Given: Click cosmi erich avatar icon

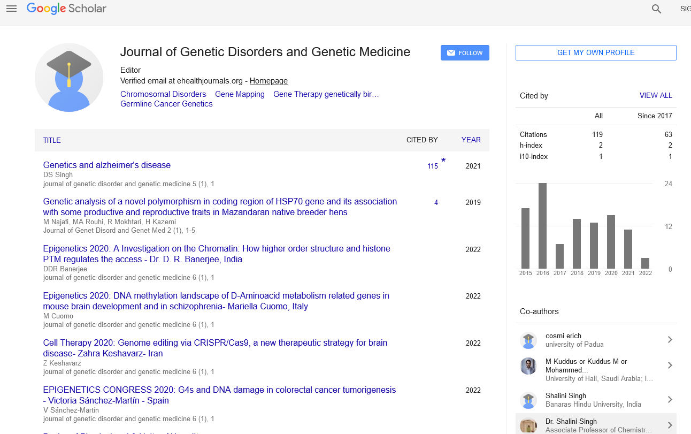Looking at the screenshot, I should tap(528, 340).
